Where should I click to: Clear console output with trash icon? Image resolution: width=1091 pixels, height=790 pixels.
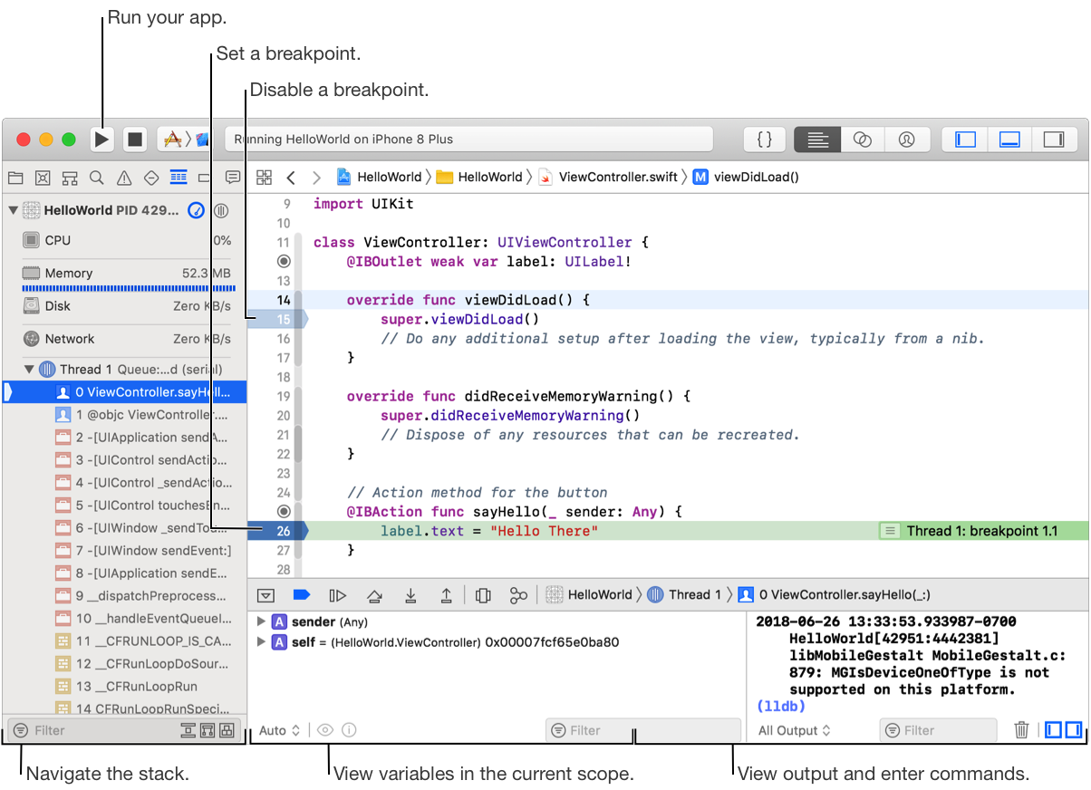tap(1021, 730)
